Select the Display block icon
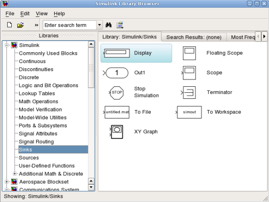Image resolution: width=269 pixels, height=202 pixels. [117, 53]
